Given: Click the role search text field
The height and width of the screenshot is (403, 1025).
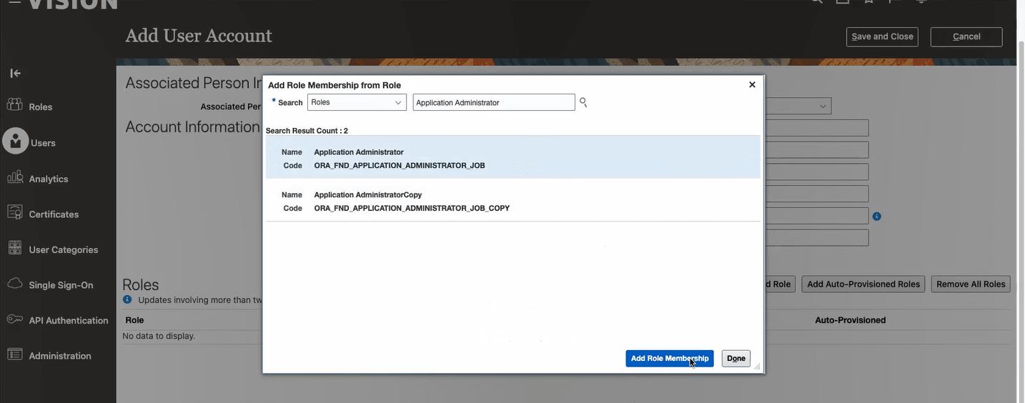Looking at the screenshot, I should point(493,103).
